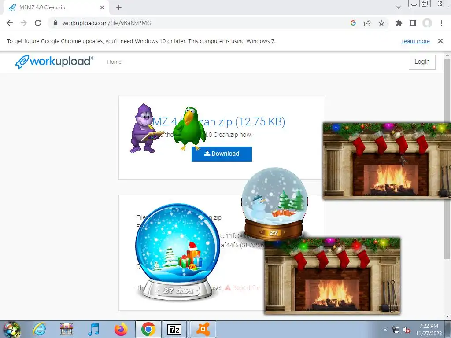Open the Windows Start menu orb
The height and width of the screenshot is (338, 451).
click(12, 329)
